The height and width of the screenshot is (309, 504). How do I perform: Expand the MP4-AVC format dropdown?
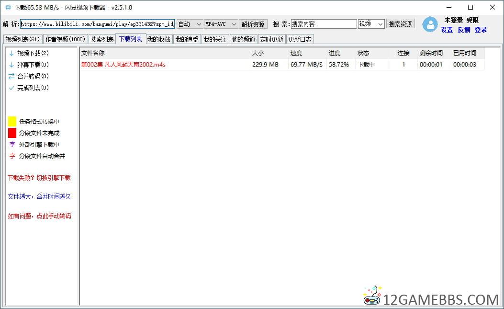pos(221,24)
